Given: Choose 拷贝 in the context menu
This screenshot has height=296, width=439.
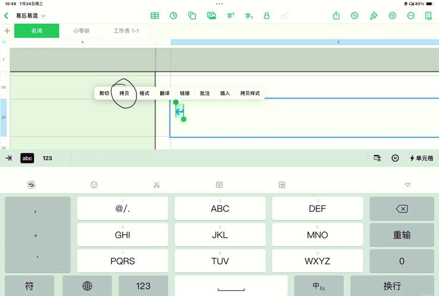Looking at the screenshot, I should click(x=124, y=94).
